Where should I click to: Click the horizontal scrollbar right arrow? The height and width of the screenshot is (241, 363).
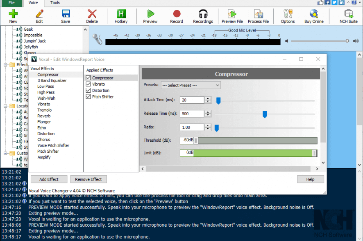click(317, 169)
